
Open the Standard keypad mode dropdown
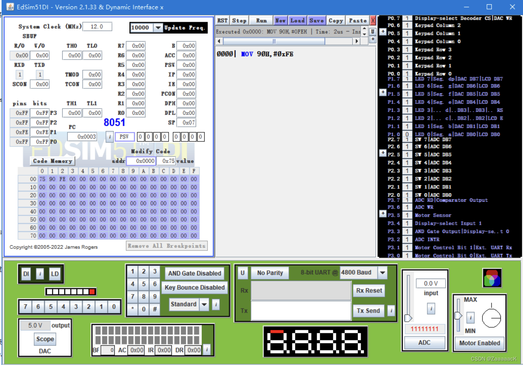[204, 304]
